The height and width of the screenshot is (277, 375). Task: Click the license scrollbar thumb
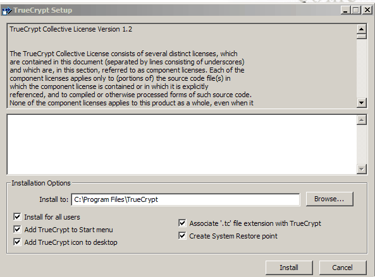coord(362,36)
